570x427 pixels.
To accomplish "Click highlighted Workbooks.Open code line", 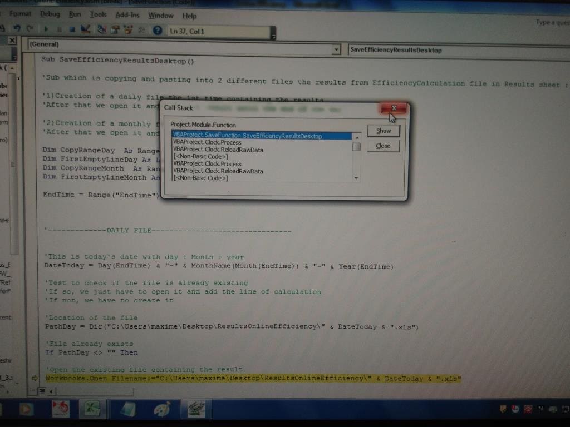I will pyautogui.click(x=253, y=378).
